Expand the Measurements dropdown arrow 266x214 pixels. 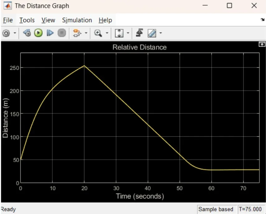tap(160, 33)
